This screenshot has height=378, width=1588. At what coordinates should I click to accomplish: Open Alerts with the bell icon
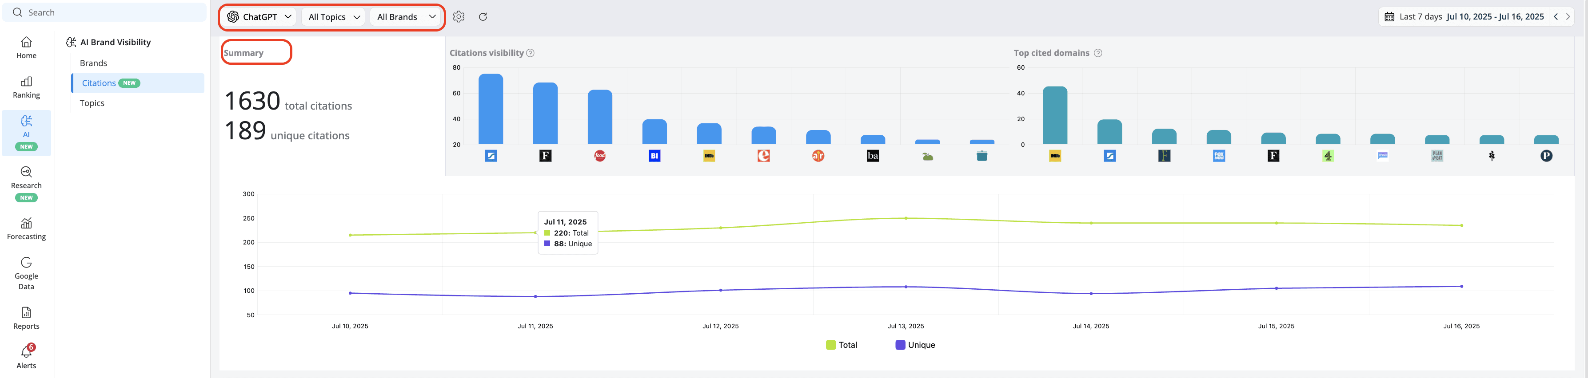(x=26, y=356)
